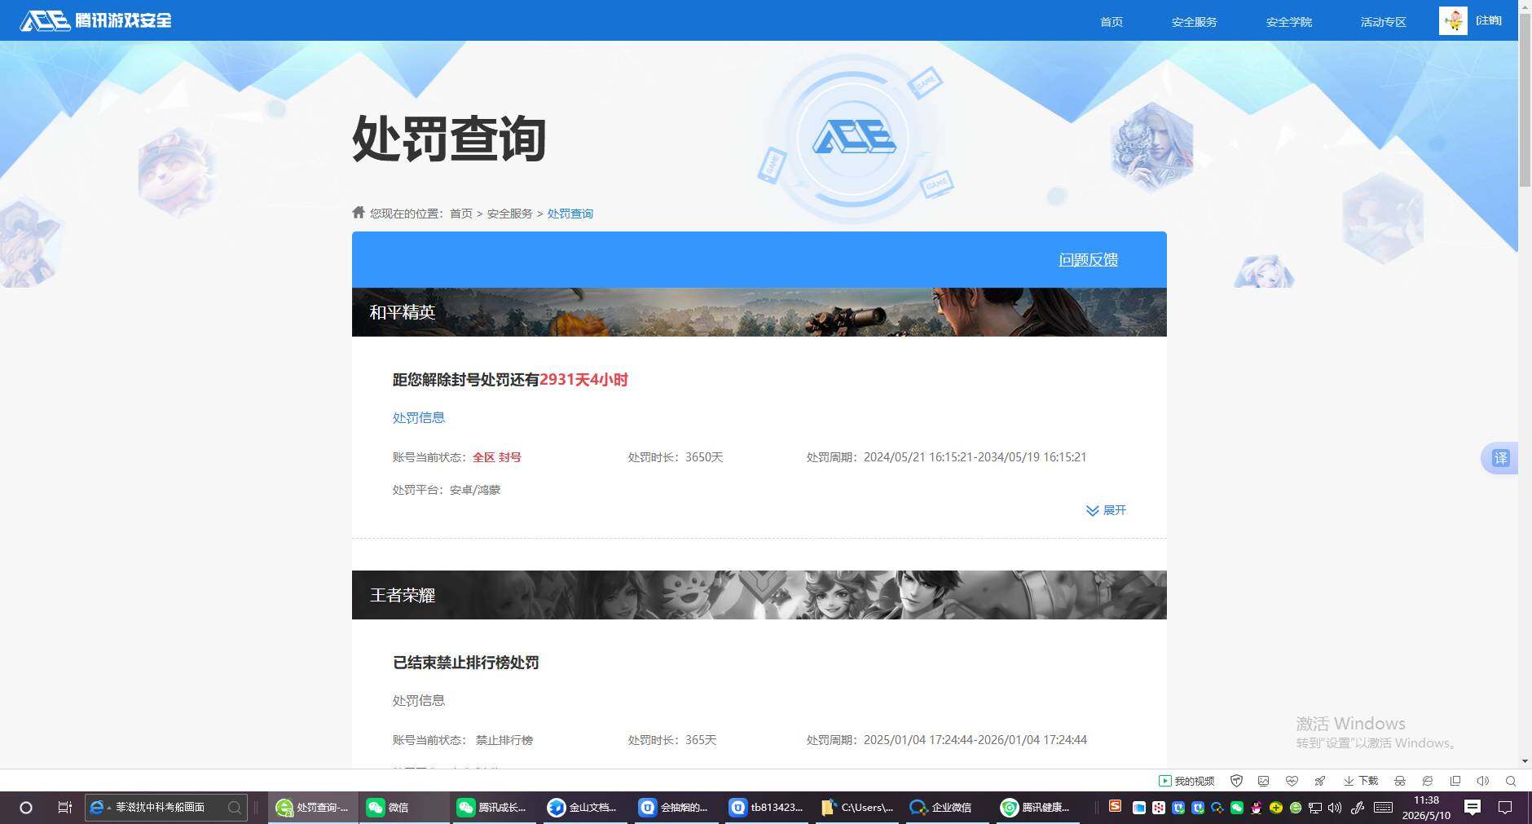Image resolution: width=1532 pixels, height=824 pixels.
Task: Click the 王者荣耀 game banner
Action: 759,595
